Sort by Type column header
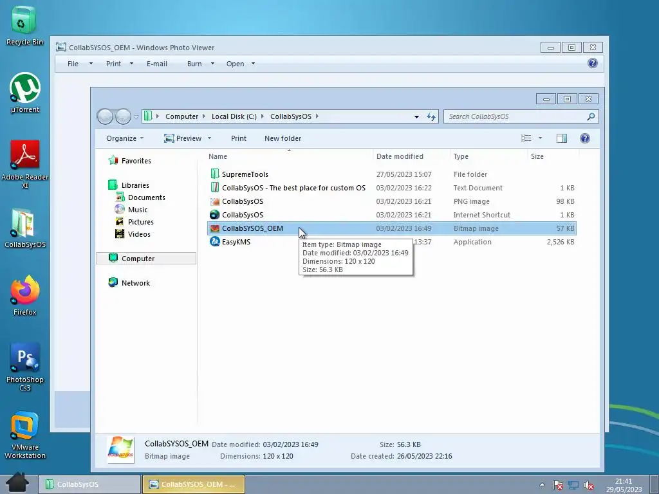Image resolution: width=659 pixels, height=494 pixels. [488, 156]
